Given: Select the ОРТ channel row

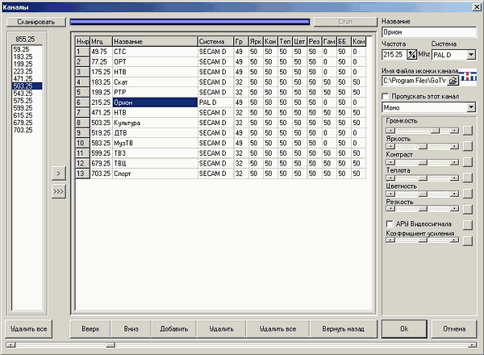Looking at the screenshot, I should (221, 62).
